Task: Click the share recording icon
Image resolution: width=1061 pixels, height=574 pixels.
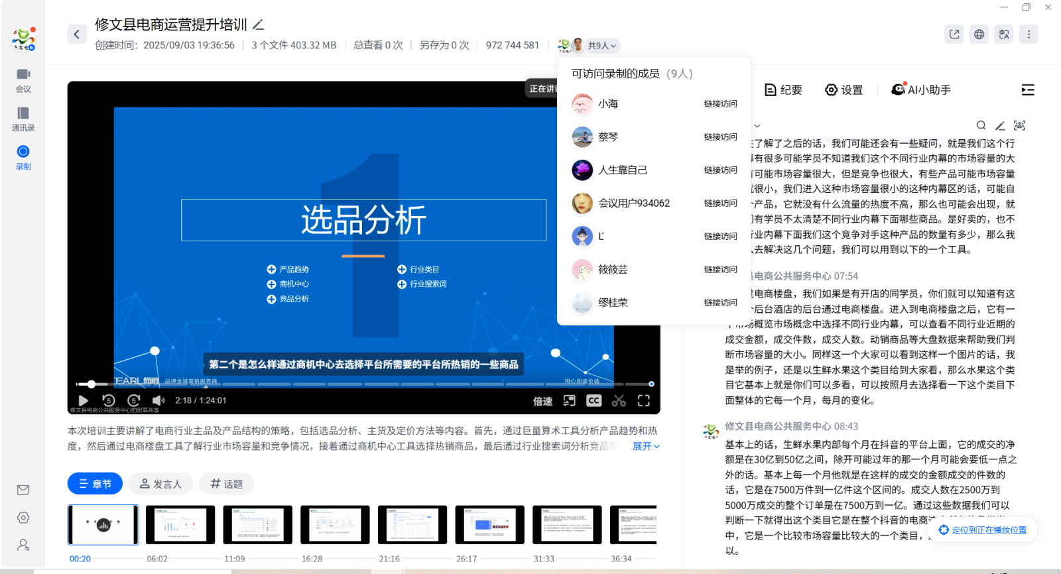Action: (954, 34)
